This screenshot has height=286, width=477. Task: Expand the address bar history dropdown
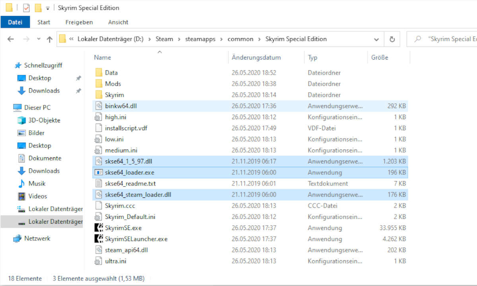click(x=376, y=39)
